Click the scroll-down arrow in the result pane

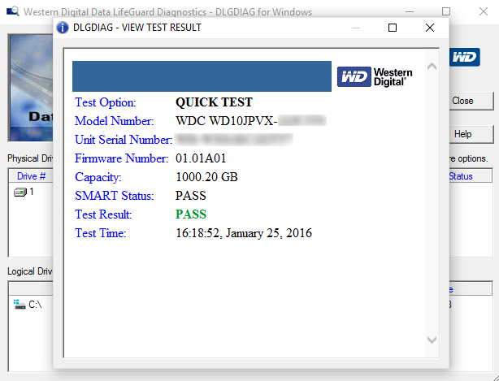tap(432, 340)
